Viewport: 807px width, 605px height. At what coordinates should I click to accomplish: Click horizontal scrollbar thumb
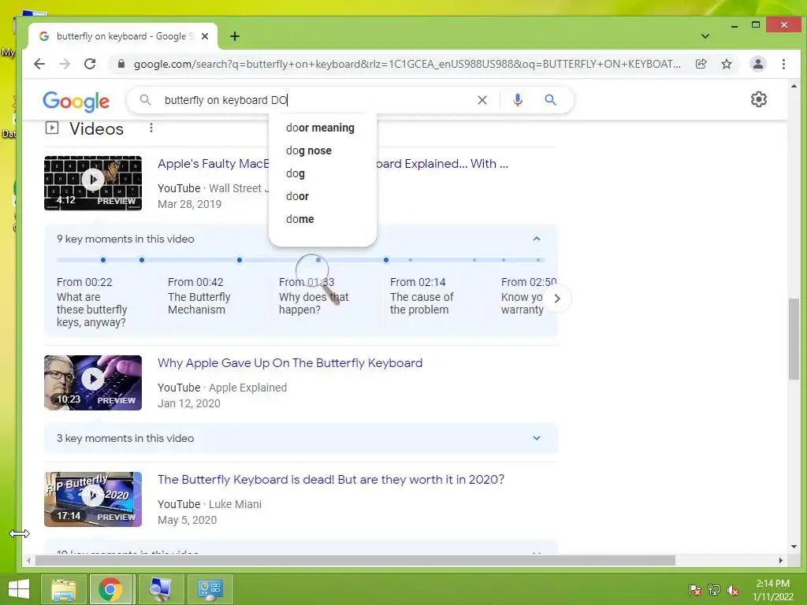pyautogui.click(x=355, y=560)
